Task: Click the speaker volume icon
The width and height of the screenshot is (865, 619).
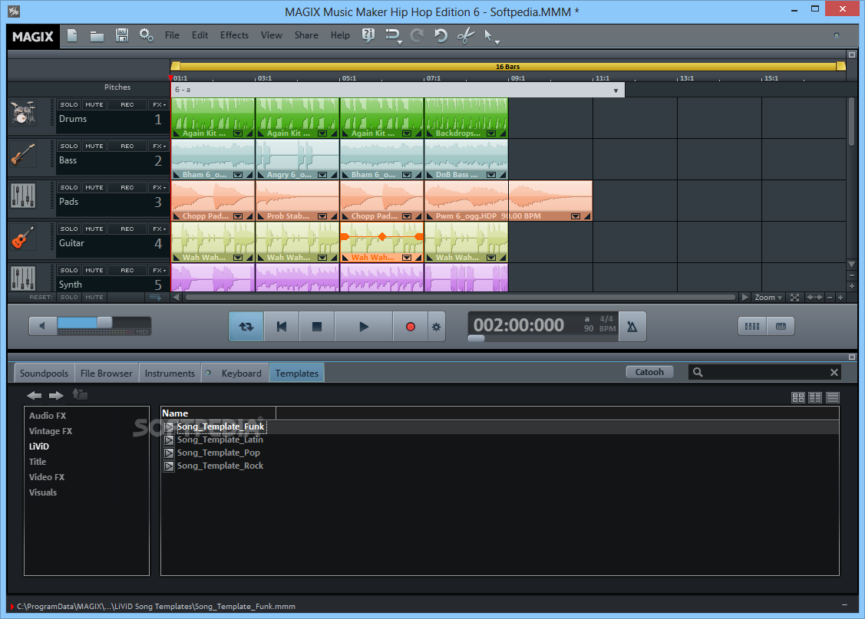Action: tap(42, 326)
